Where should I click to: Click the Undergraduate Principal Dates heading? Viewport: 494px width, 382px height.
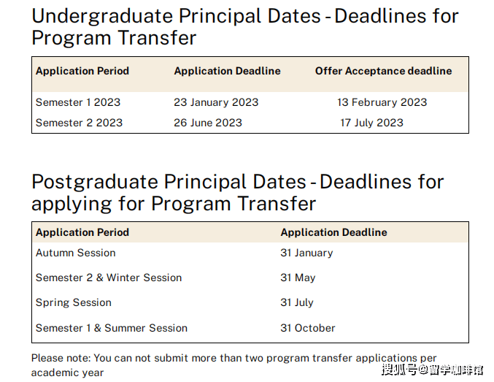(244, 26)
